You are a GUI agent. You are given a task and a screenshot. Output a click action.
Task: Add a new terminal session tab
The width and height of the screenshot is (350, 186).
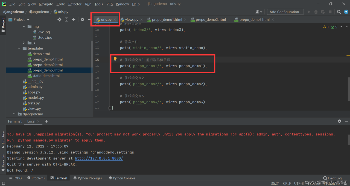[46, 121]
